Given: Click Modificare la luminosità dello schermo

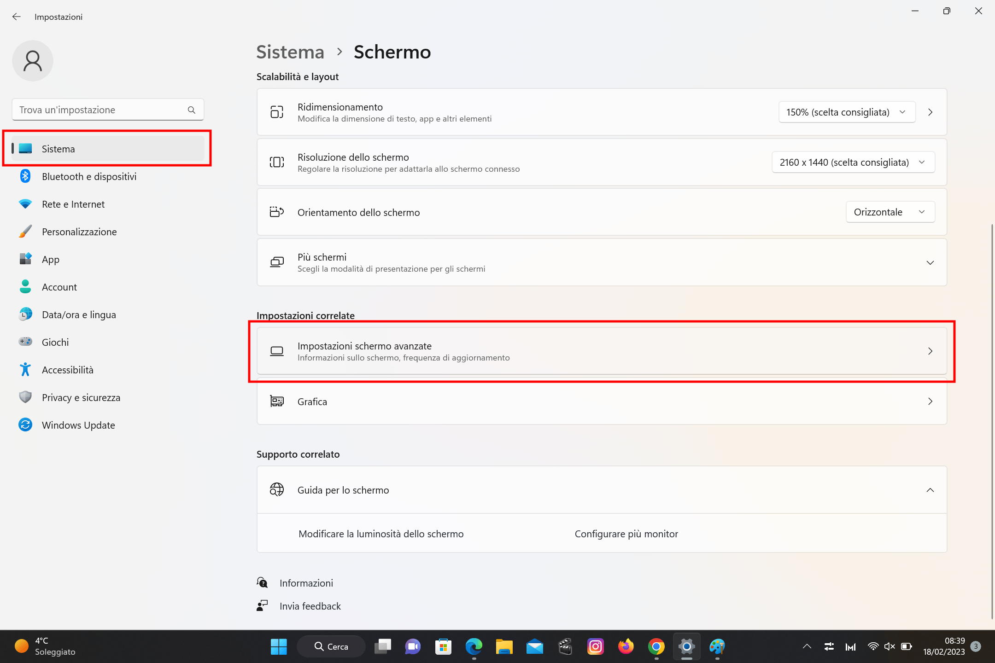Looking at the screenshot, I should click(380, 534).
